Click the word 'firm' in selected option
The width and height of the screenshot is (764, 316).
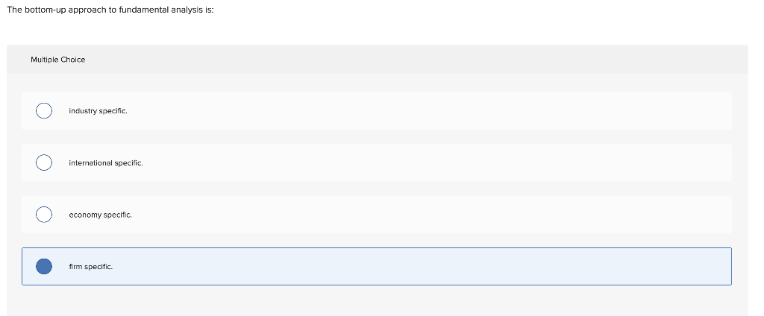tap(75, 267)
